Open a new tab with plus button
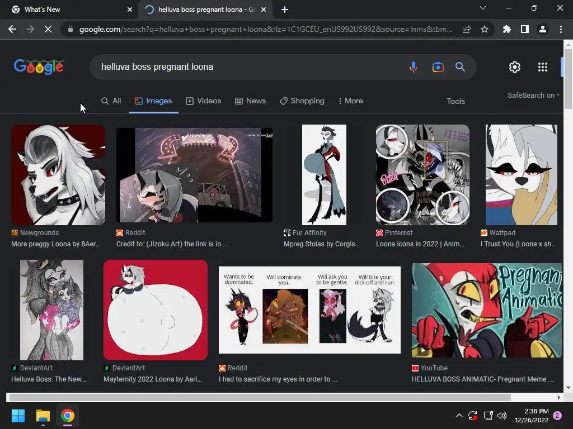 pyautogui.click(x=285, y=9)
